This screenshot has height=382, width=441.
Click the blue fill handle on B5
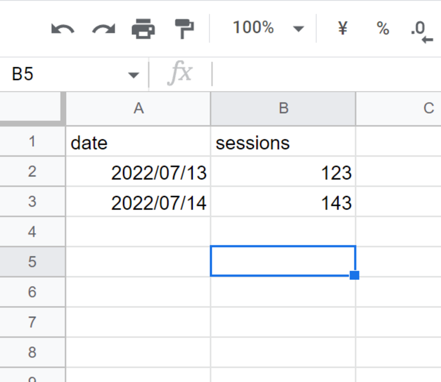click(354, 275)
